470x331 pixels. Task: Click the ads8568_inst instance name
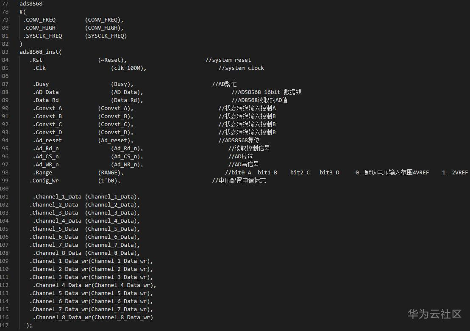coord(41,52)
